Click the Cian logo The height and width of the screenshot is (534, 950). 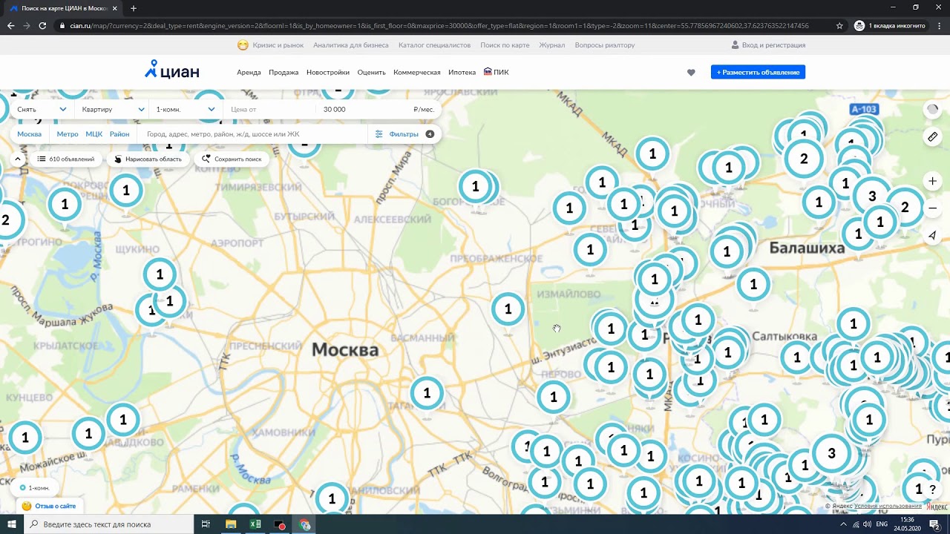(171, 70)
